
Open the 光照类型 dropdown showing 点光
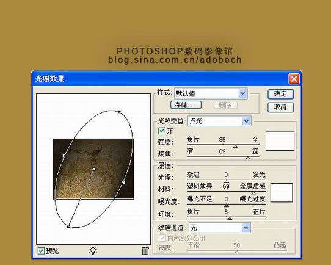(x=219, y=121)
